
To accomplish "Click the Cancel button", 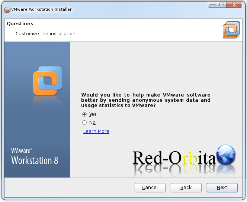I will tap(150, 188).
